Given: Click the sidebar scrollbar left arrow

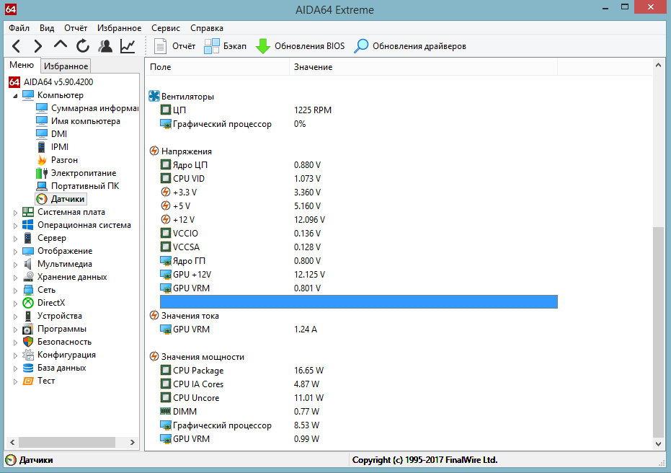Looking at the screenshot, I should tap(12, 442).
